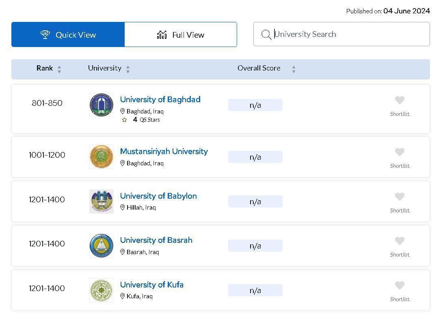This screenshot has width=443, height=317.
Task: Click the QS Stars star icon
Action: (x=124, y=120)
